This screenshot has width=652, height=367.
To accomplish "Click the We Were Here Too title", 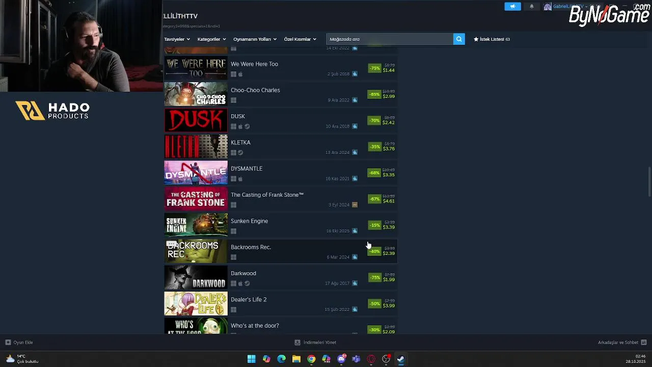I will 254,64.
